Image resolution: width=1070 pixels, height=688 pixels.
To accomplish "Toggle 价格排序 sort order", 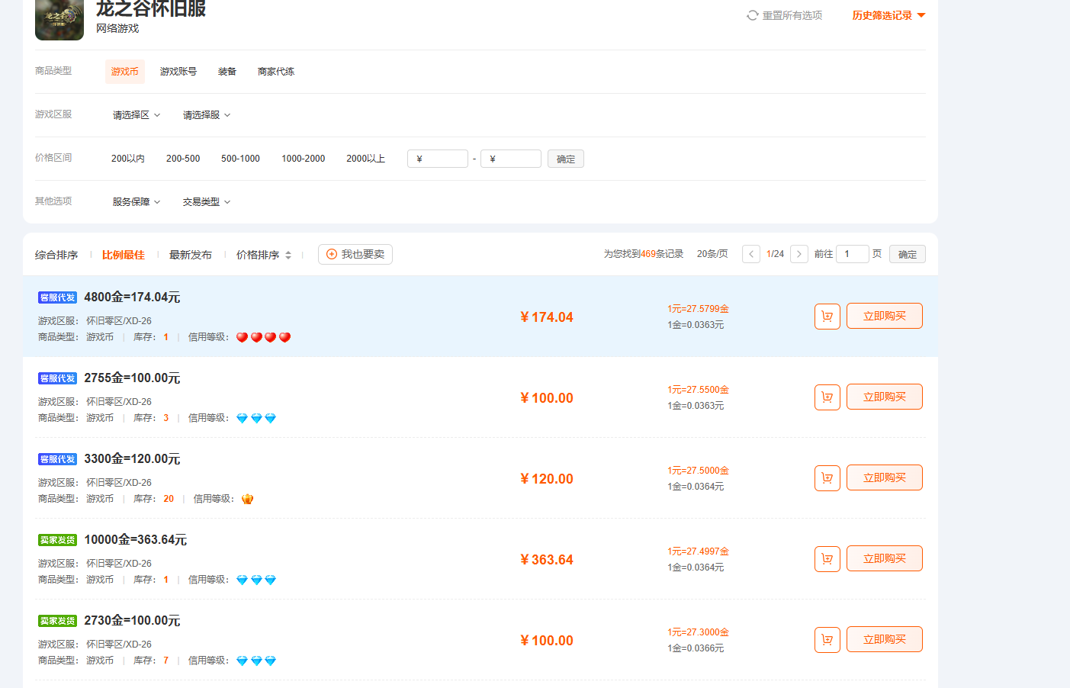I will pyautogui.click(x=264, y=255).
